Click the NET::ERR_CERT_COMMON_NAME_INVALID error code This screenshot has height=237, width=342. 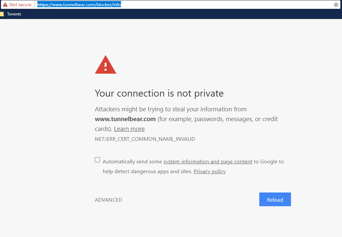click(x=145, y=139)
